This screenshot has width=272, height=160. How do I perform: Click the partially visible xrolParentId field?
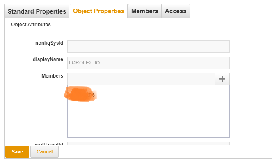pos(149,143)
